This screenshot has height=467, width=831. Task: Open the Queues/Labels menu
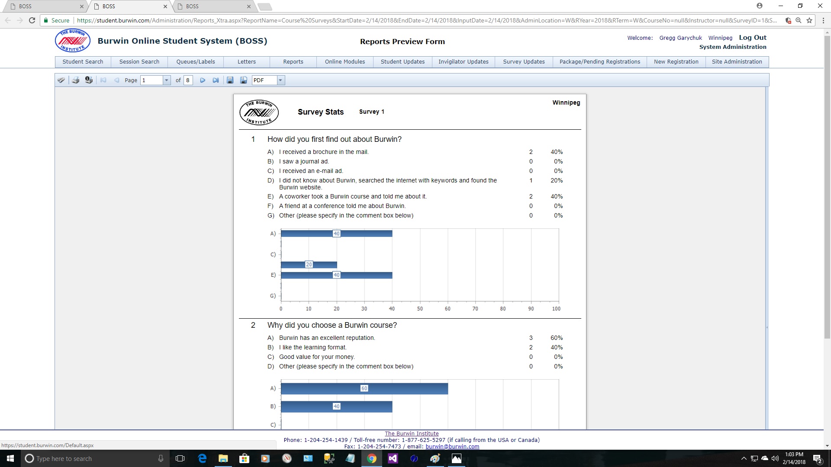click(x=196, y=62)
